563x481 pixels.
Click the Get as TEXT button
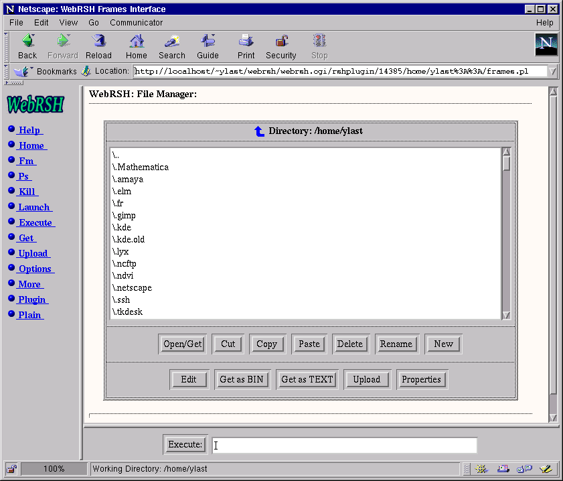pos(307,380)
